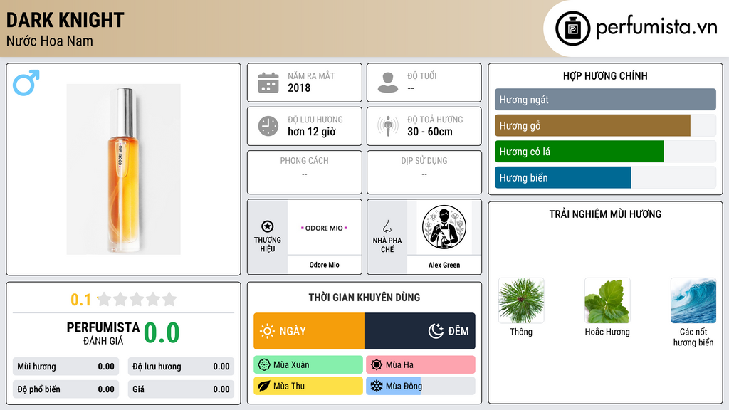Click the sun icon in the Ngày bar
The height and width of the screenshot is (410, 729).
(x=267, y=331)
